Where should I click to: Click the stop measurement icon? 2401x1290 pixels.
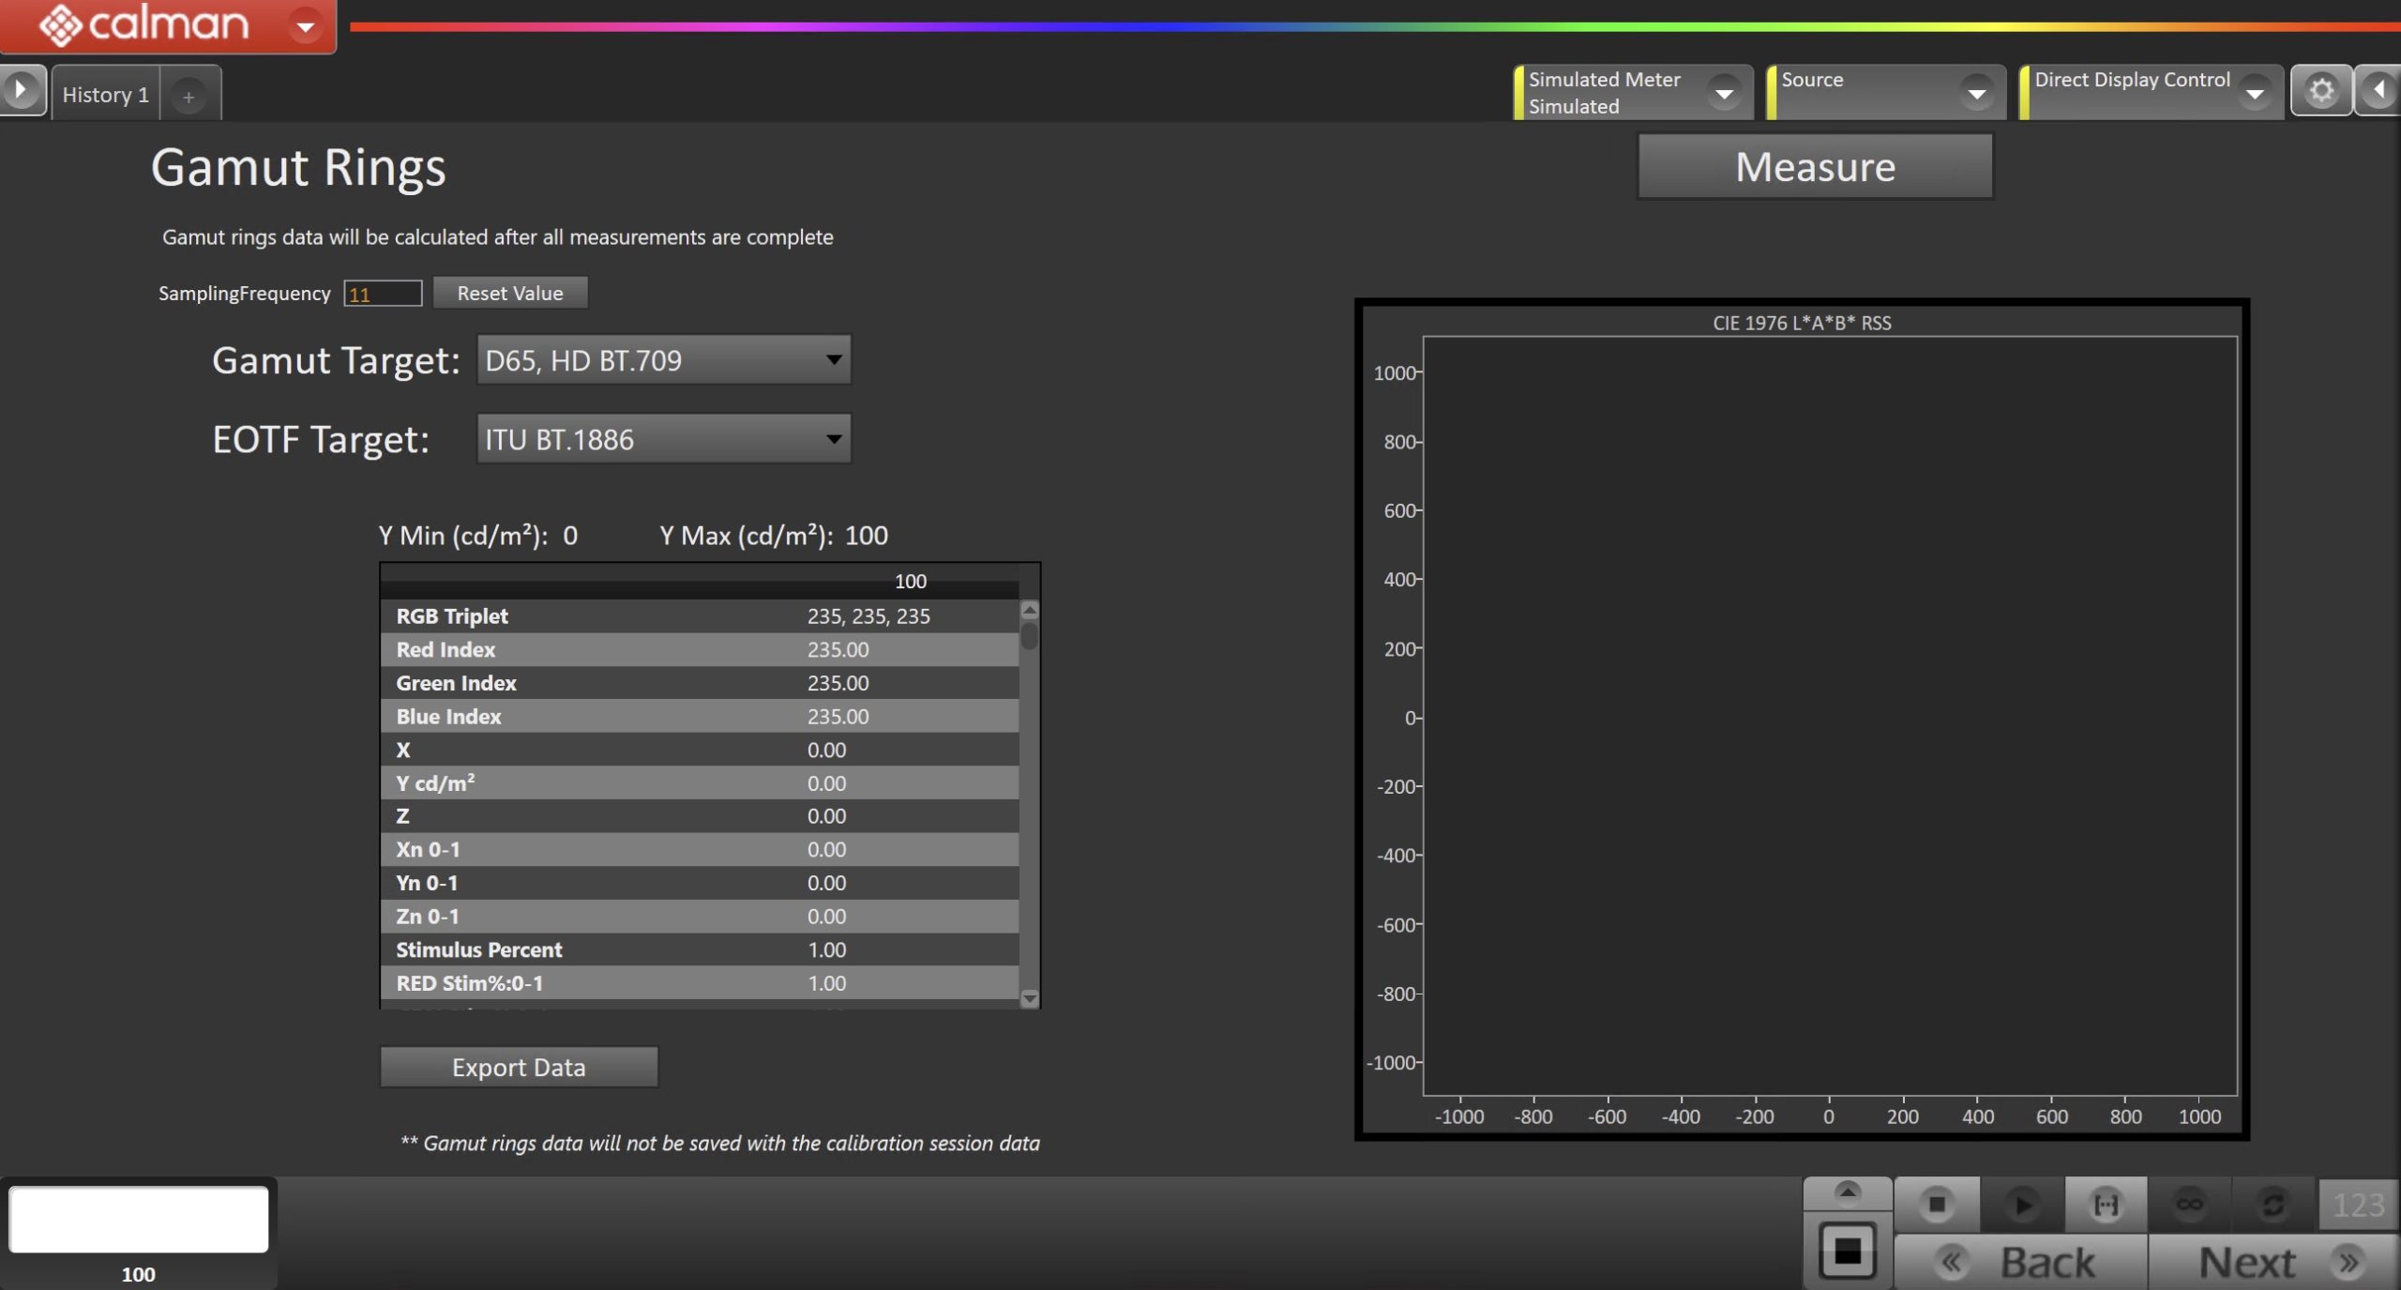[1937, 1204]
